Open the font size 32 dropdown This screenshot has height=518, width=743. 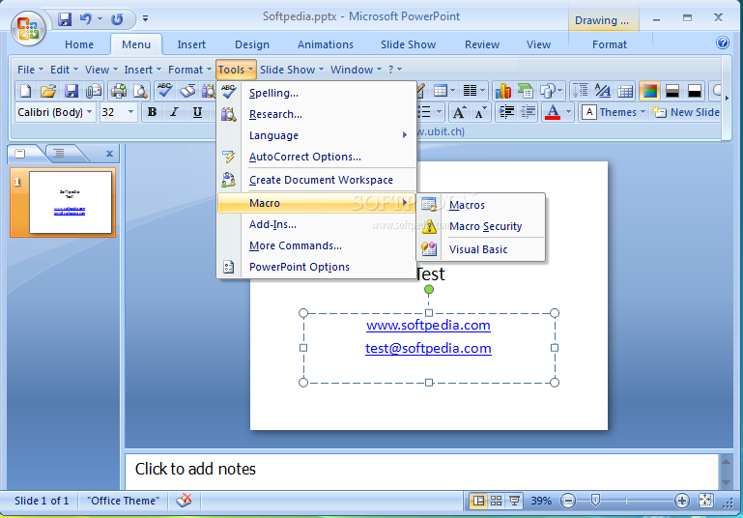pyautogui.click(x=130, y=112)
